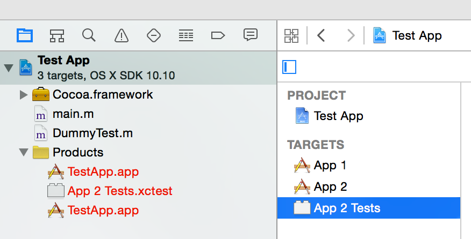Select the Products folder row

pos(138,152)
